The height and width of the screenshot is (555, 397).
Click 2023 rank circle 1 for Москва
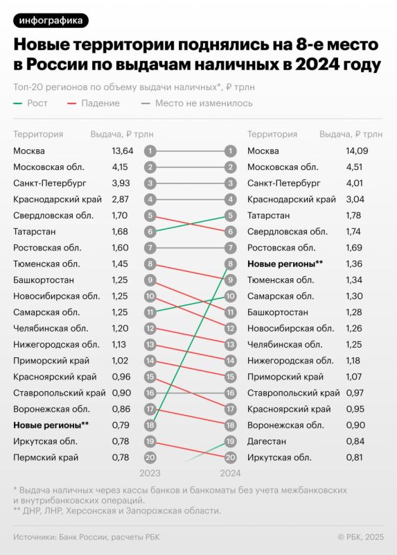pyautogui.click(x=150, y=151)
